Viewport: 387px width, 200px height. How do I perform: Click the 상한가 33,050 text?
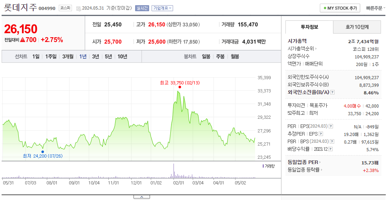183,25
